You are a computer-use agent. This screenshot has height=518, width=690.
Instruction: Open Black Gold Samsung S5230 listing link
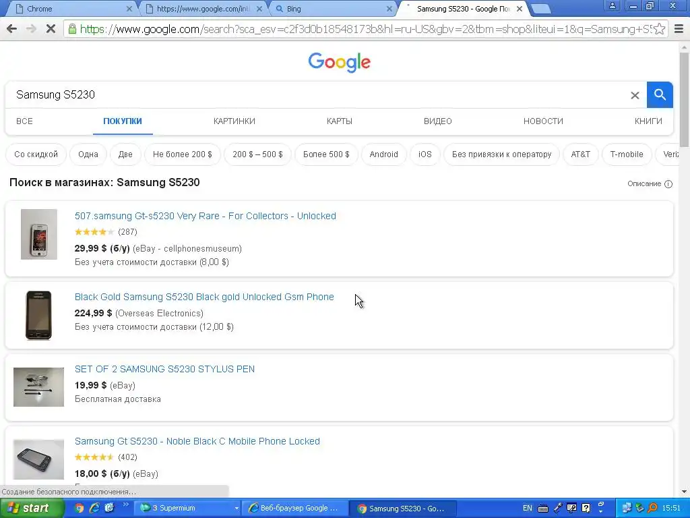pyautogui.click(x=204, y=297)
